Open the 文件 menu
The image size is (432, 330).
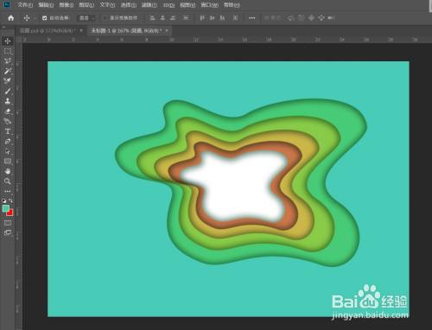pyautogui.click(x=25, y=5)
